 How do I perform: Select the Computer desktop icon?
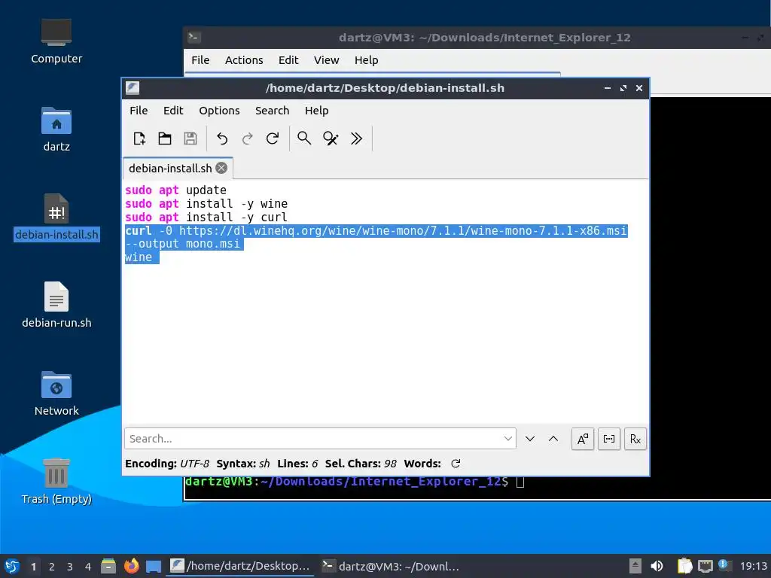pos(56,41)
